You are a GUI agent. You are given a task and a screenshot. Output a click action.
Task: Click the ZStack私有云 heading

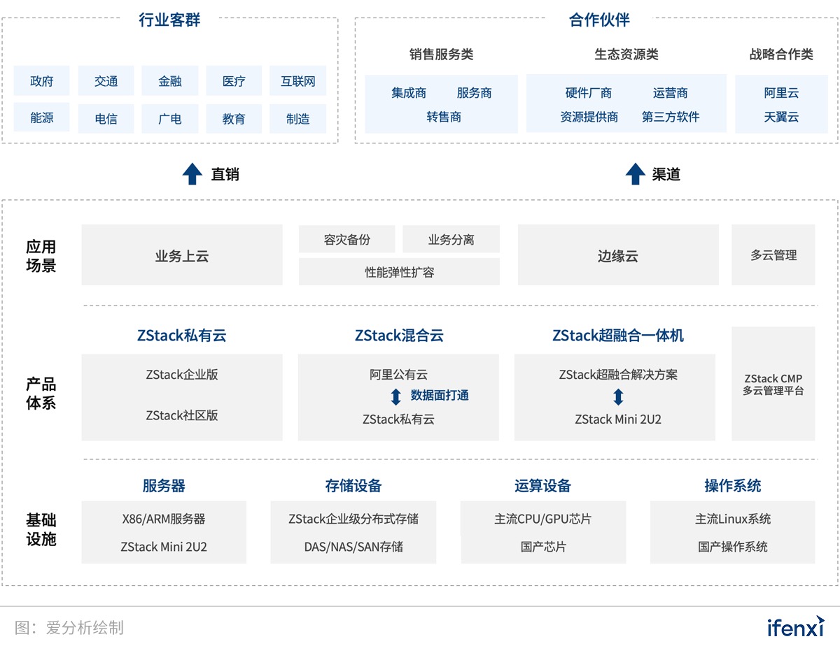182,336
